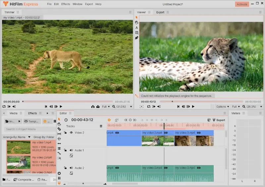
Task: Create a new Composite Shot
Action: pyautogui.click(x=24, y=180)
